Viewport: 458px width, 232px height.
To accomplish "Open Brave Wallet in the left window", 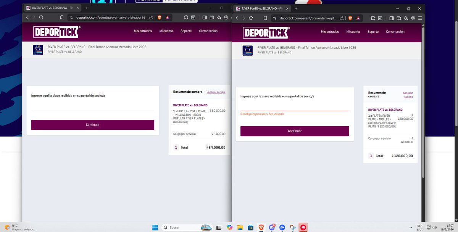I will (x=212, y=17).
